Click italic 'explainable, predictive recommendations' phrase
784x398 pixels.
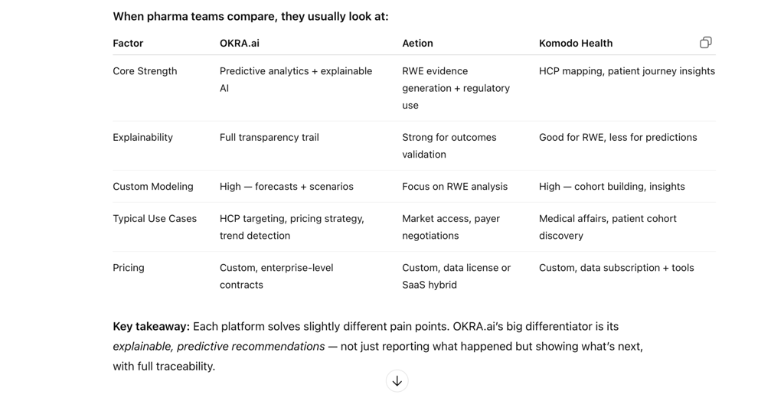click(x=219, y=347)
